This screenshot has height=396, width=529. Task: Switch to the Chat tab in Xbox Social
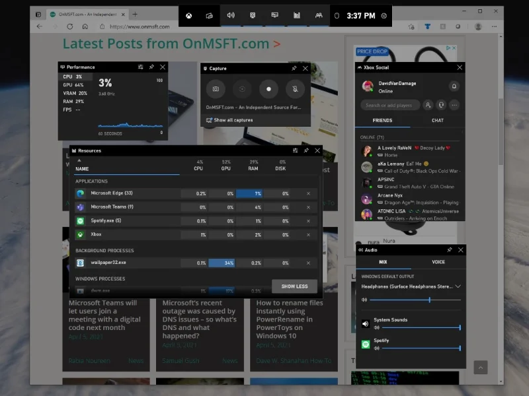[438, 121]
